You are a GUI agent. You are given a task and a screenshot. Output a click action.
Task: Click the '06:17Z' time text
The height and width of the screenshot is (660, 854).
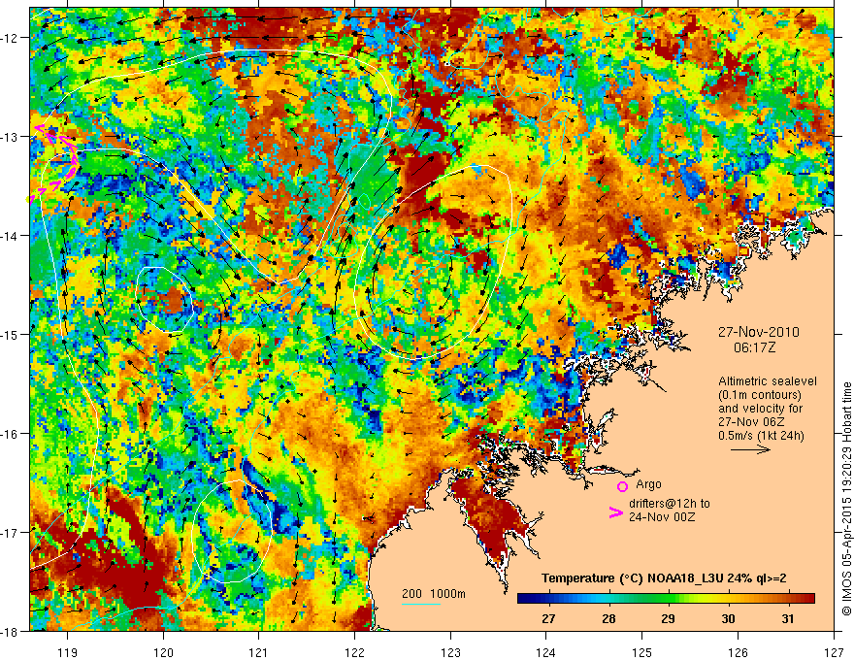754,347
